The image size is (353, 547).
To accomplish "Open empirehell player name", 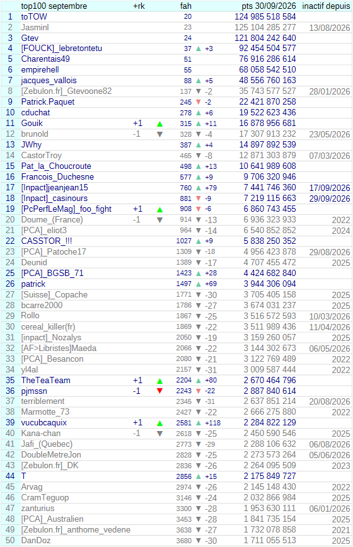I will click(40, 70).
